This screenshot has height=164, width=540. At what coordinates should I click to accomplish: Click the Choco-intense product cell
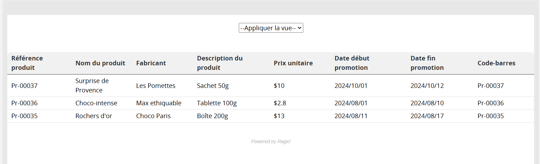click(x=96, y=103)
